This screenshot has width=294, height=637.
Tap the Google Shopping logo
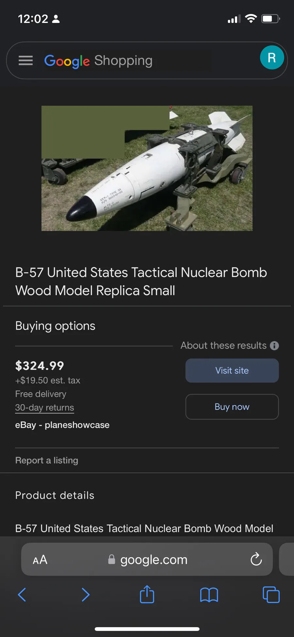[x=98, y=61]
